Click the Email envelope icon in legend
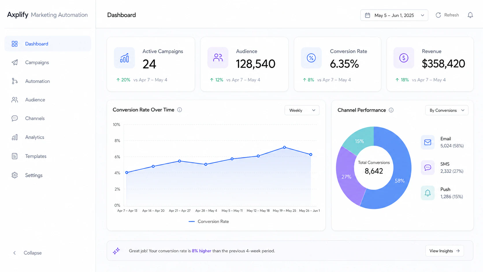483x272 pixels. point(428,142)
